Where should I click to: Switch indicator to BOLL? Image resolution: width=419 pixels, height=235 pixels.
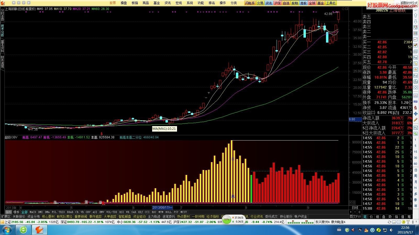tap(168, 212)
